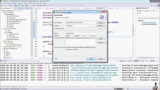
Task: Click the Add... extended interfaces button
Action: coord(101,38)
